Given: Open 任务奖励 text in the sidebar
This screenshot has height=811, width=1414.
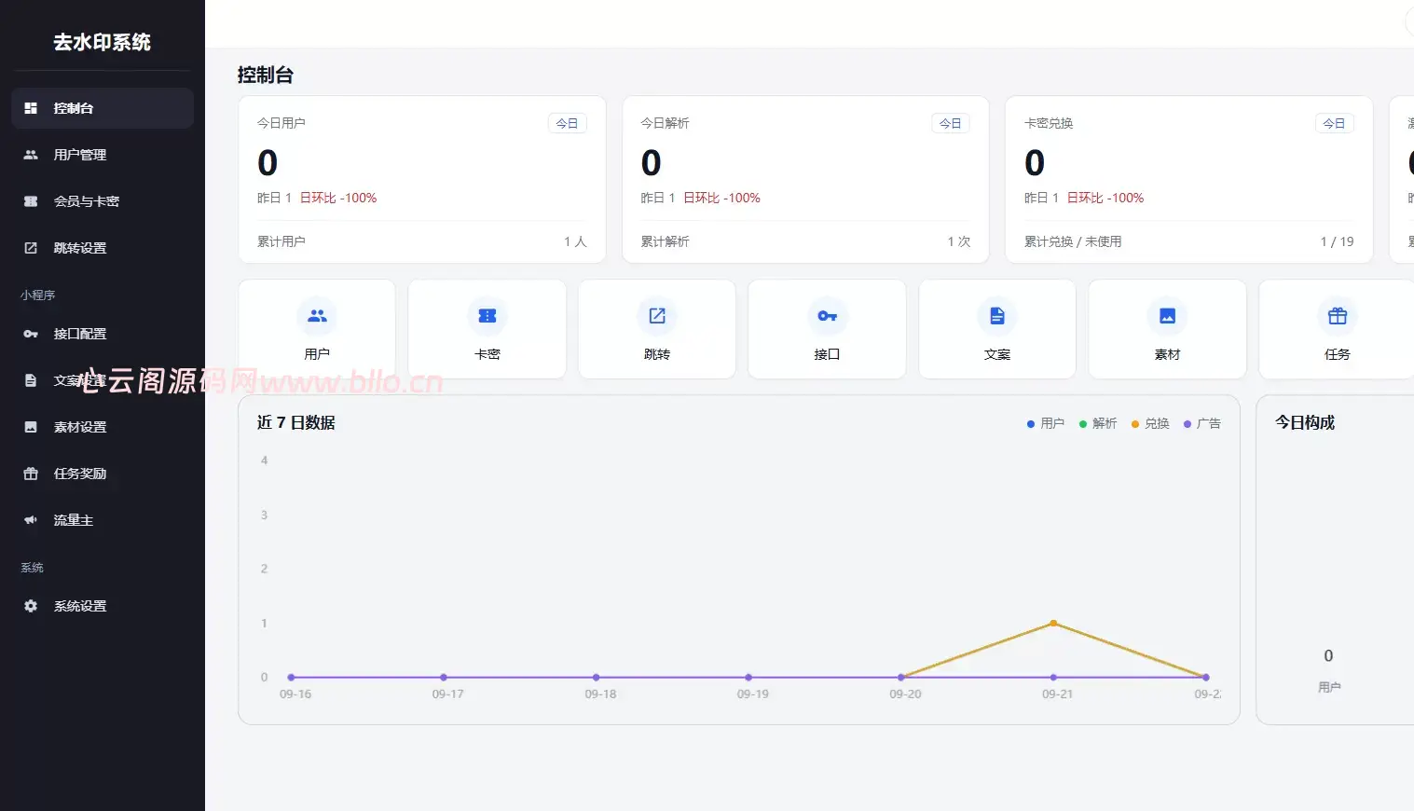Looking at the screenshot, I should [80, 474].
